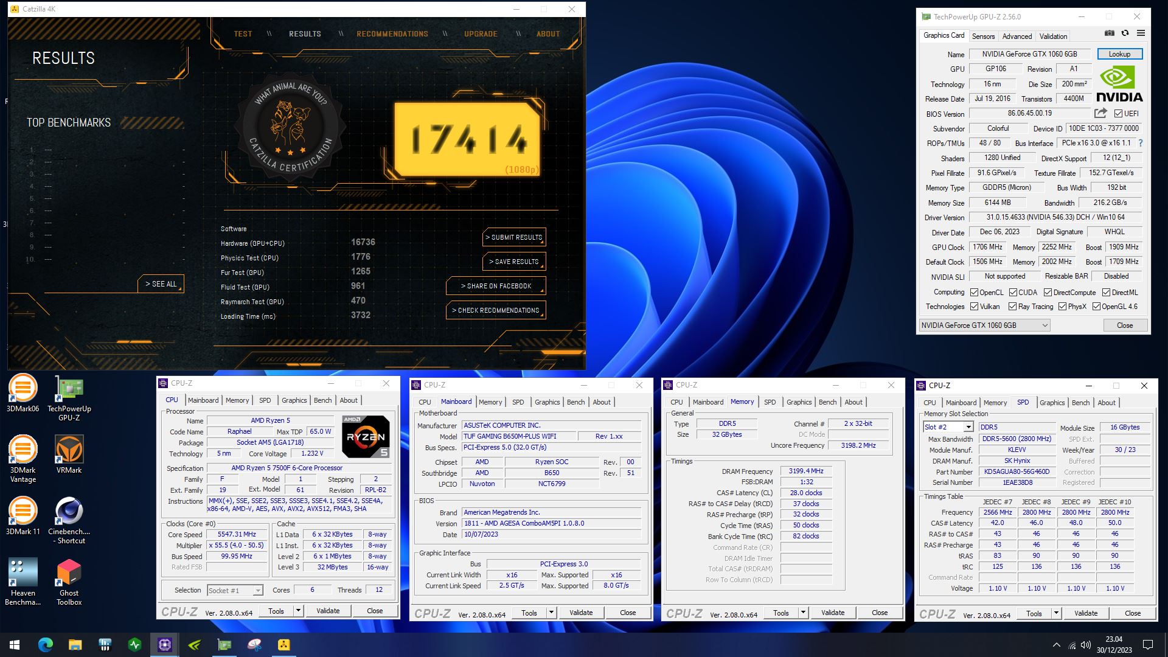Viewport: 1168px width, 657px height.
Task: Open Windows Start menu
Action: (x=15, y=645)
